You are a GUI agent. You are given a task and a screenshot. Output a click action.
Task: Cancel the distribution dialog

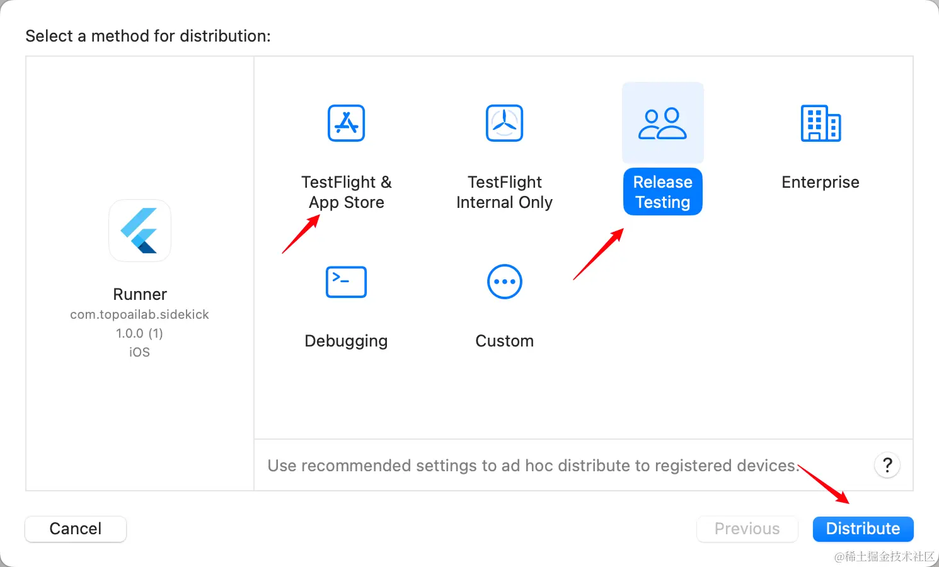pos(76,529)
